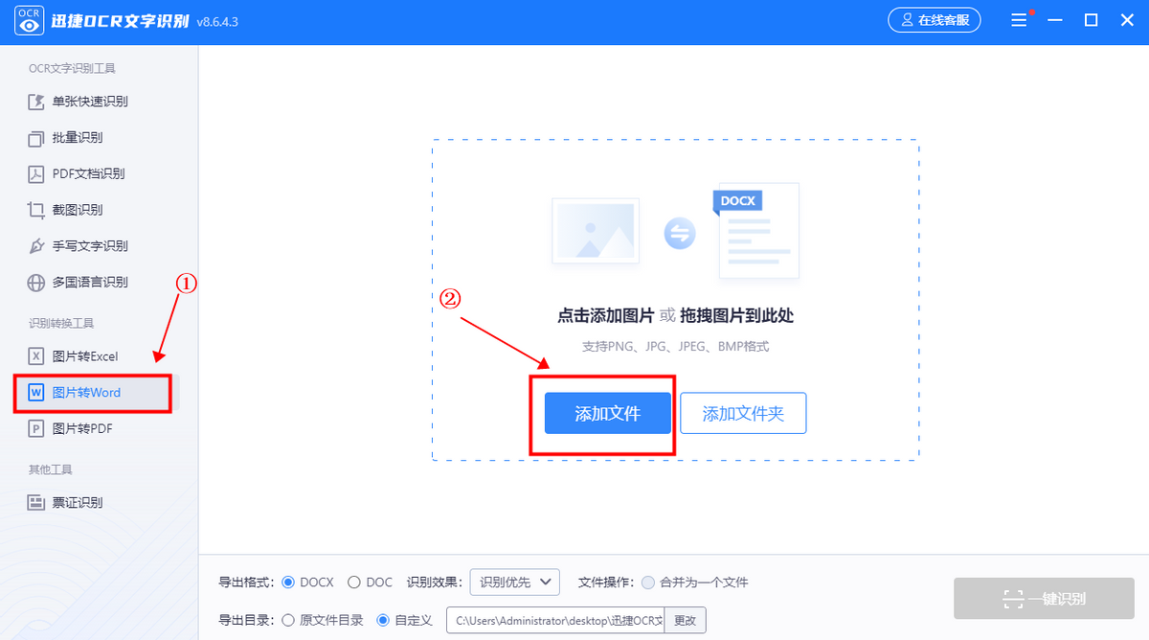
Task: Click the 支持PNG、JPG、JPEG、BMP格式 text
Action: click(676, 346)
